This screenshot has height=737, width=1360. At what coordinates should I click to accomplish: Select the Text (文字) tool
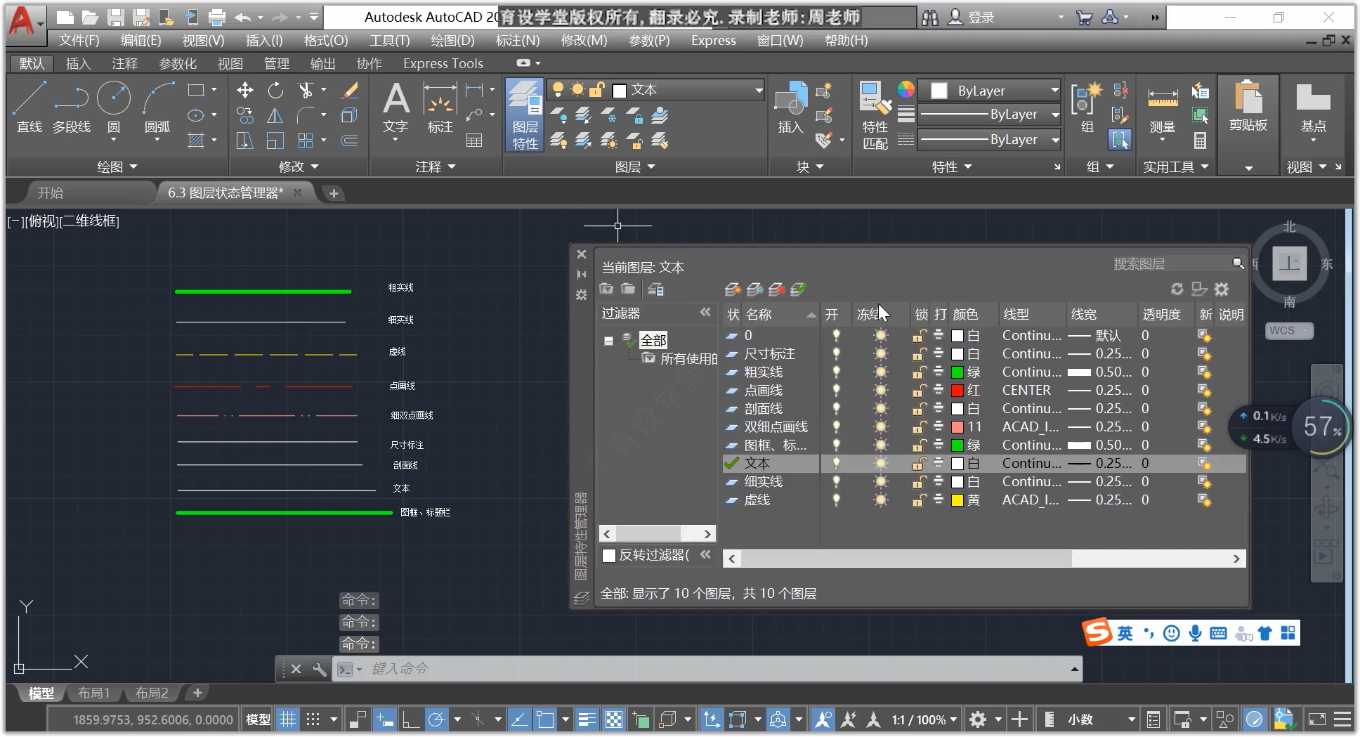395,107
